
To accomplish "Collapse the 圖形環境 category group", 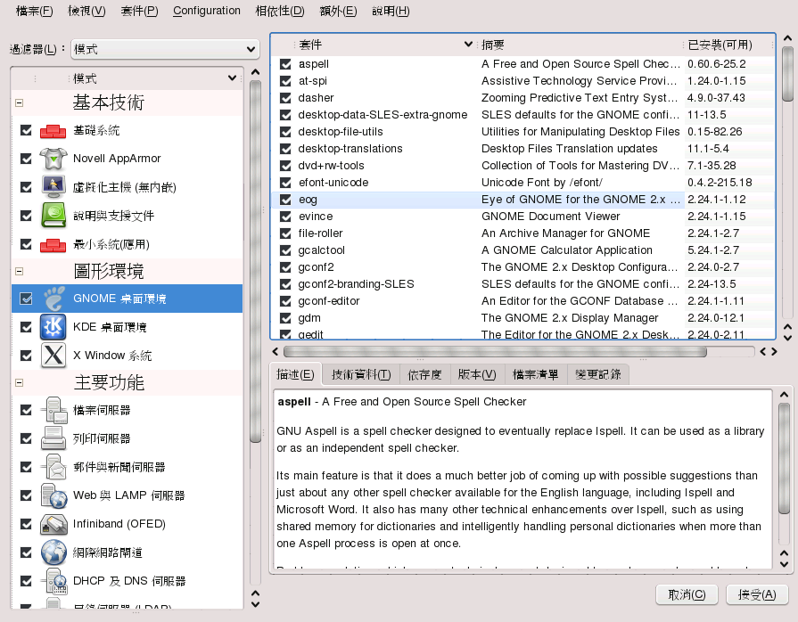I will tap(20, 271).
